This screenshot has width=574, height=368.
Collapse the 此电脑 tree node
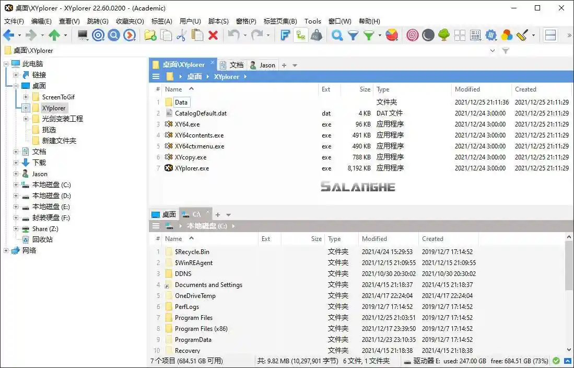(x=5, y=63)
